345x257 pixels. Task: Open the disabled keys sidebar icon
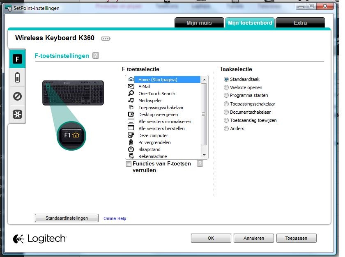(x=17, y=96)
